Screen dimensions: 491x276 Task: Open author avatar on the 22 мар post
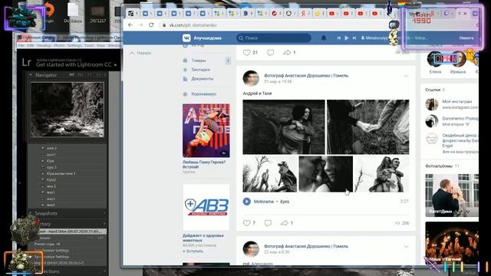pyautogui.click(x=251, y=248)
